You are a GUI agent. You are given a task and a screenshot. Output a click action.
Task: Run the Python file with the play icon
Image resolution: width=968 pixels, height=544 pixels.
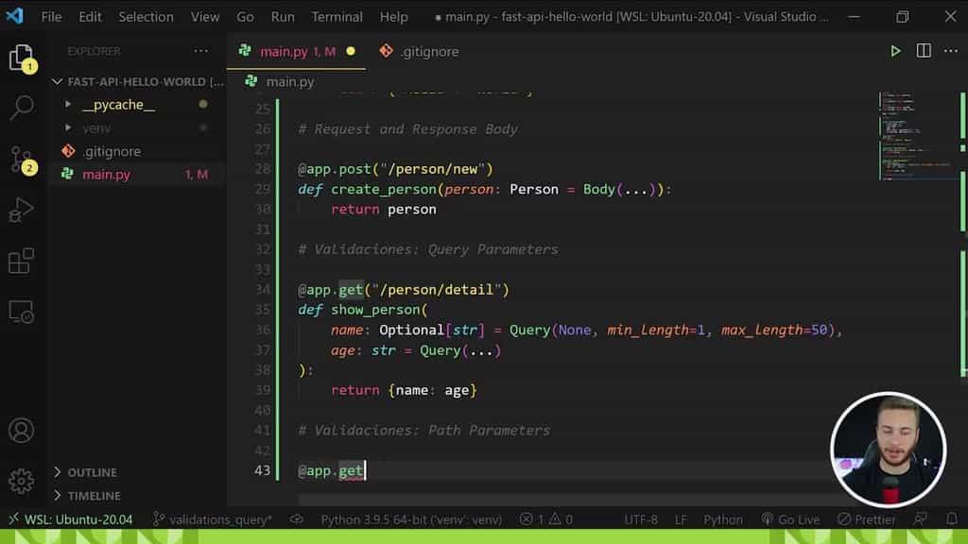click(x=895, y=51)
